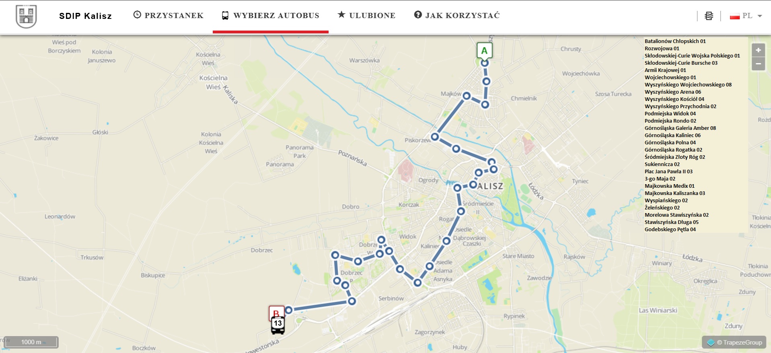
Task: Zoom out the map with minus button
Action: [x=758, y=64]
